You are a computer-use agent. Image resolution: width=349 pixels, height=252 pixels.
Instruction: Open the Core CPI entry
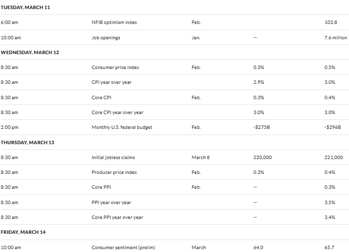(101, 98)
